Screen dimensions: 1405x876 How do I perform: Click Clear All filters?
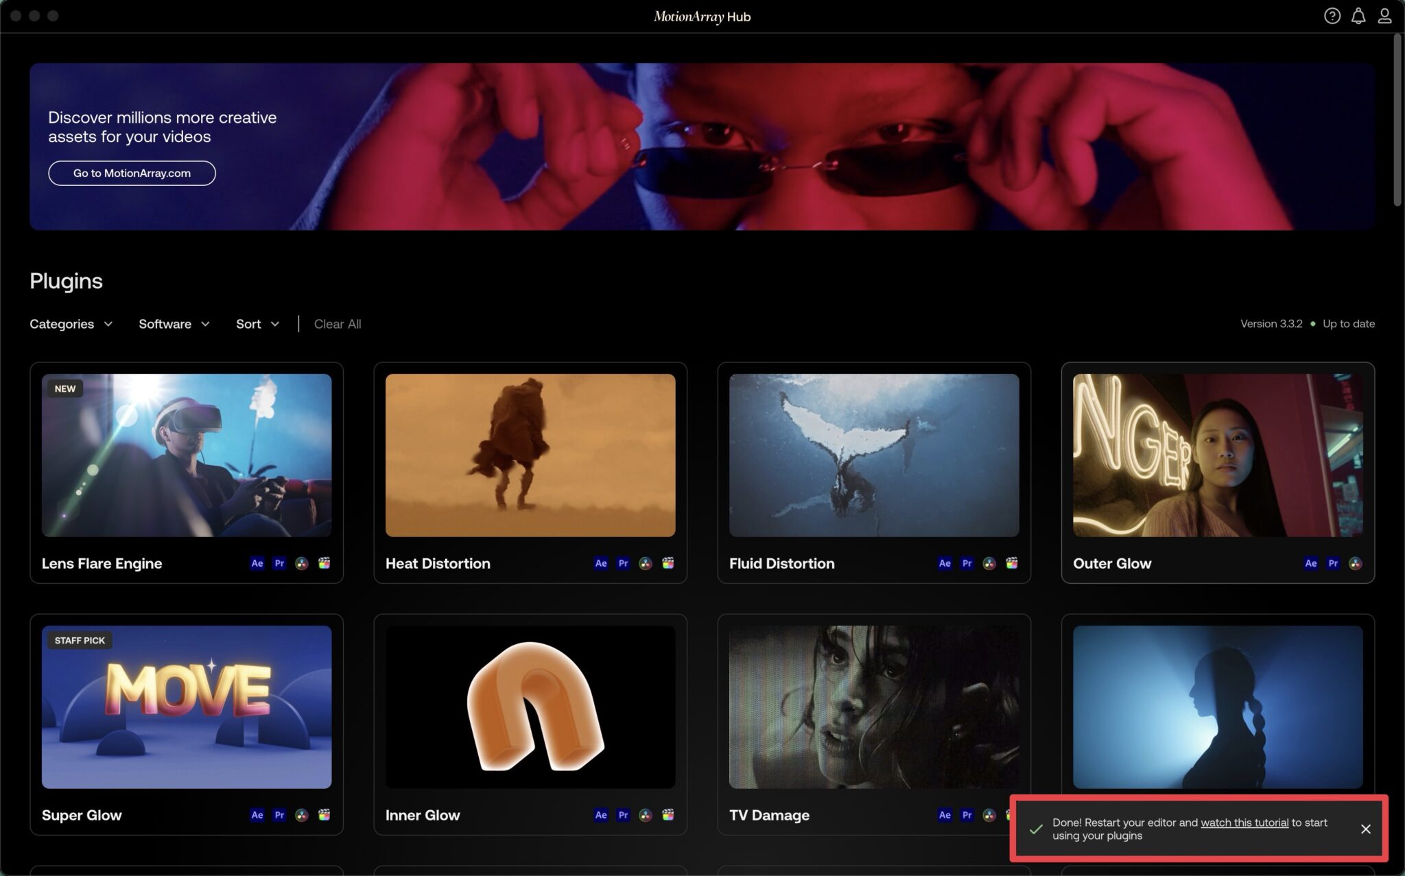coord(337,324)
